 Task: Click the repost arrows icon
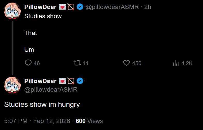pos(77,63)
